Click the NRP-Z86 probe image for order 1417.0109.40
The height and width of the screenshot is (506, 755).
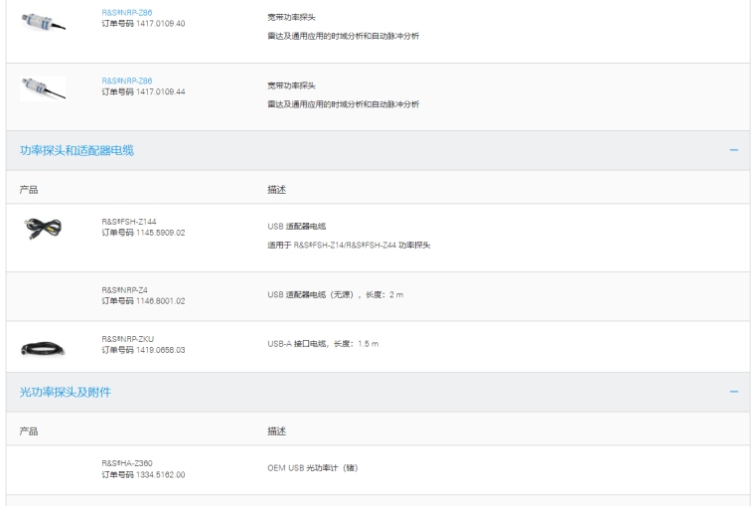point(43,22)
